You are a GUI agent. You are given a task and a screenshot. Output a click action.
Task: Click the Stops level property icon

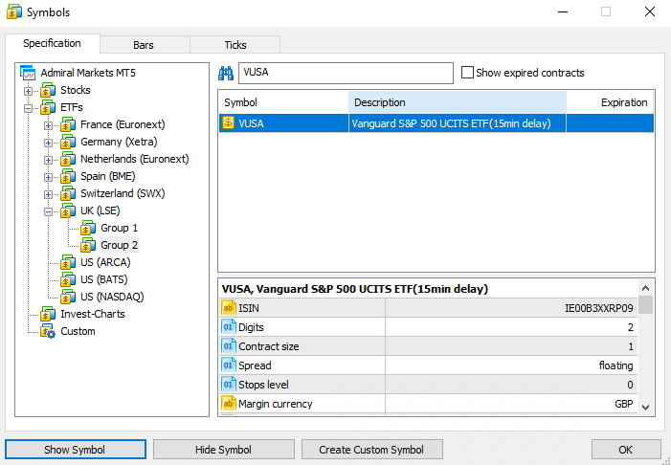pos(229,385)
